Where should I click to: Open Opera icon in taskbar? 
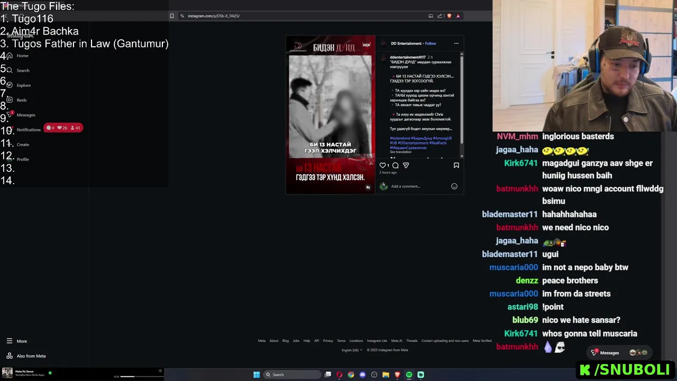pos(339,375)
